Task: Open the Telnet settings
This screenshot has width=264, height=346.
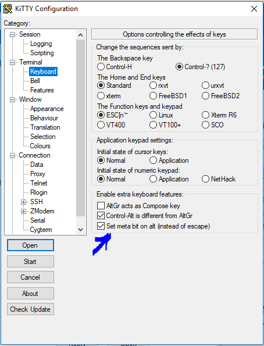Action: pos(39,183)
